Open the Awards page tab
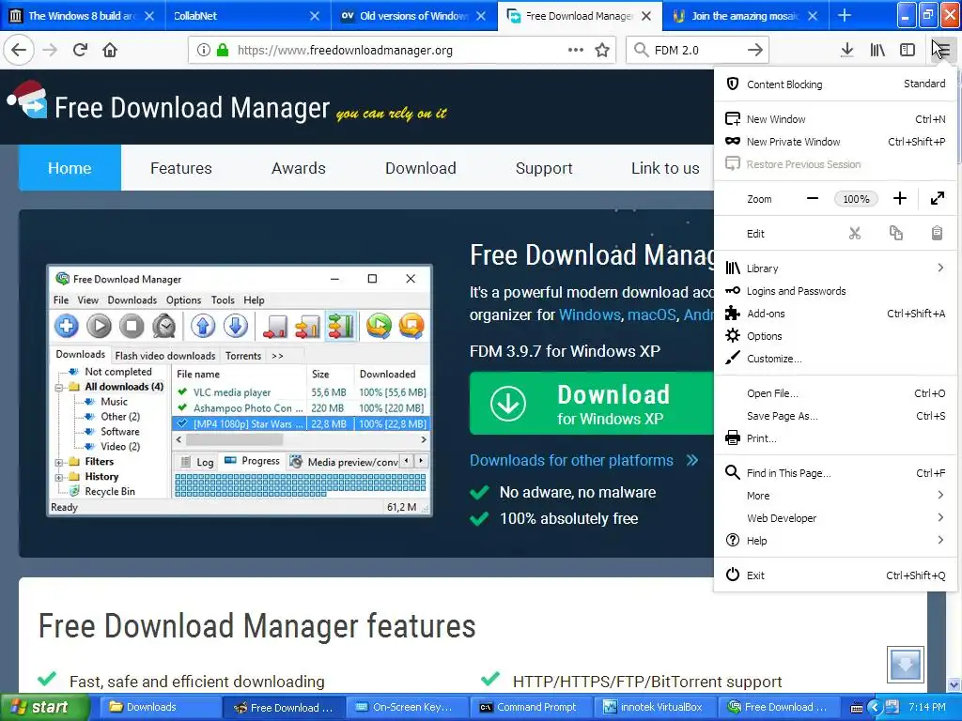 (x=298, y=168)
